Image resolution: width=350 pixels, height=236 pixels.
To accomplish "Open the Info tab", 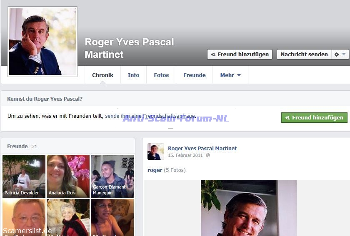I will (x=133, y=75).
